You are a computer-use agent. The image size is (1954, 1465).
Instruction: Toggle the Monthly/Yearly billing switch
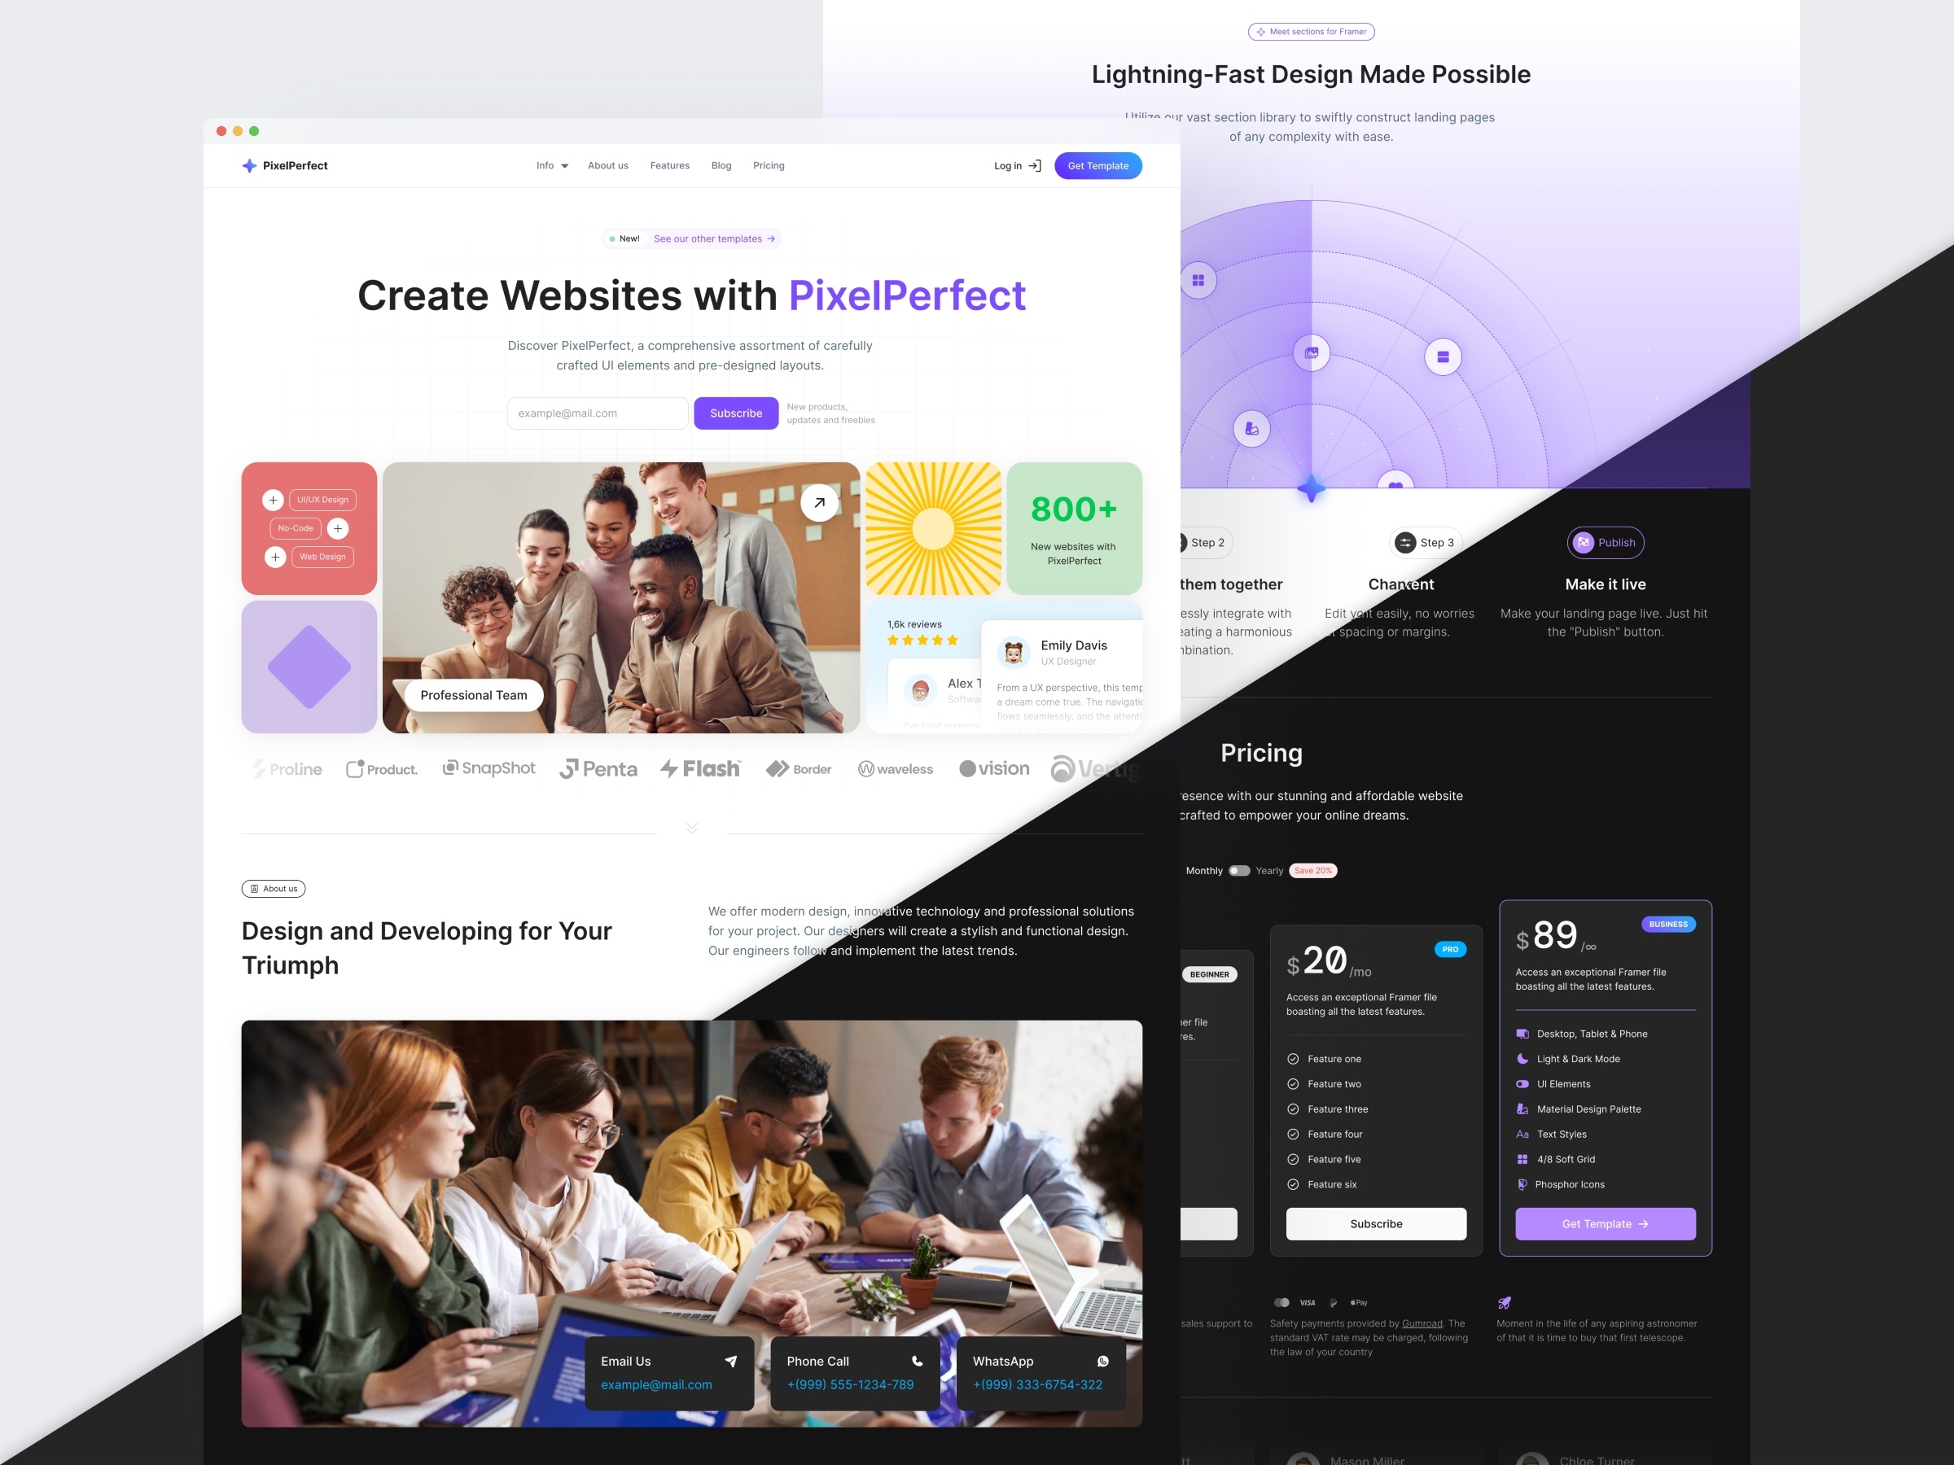click(x=1242, y=869)
